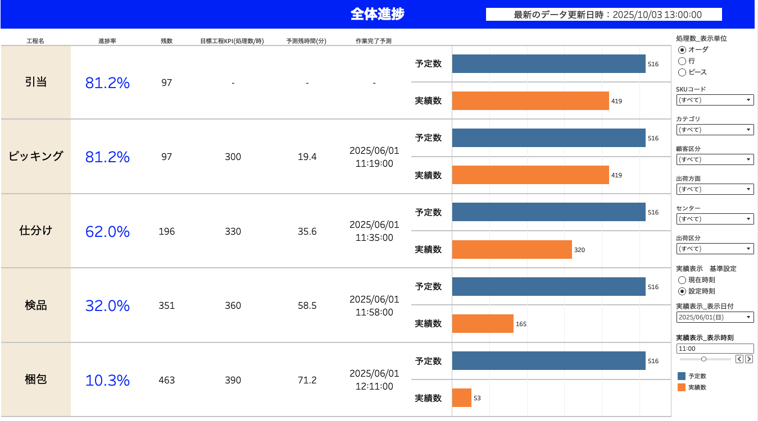Select the short orange bar labeled 53
This screenshot has width=758, height=421.
coord(462,398)
